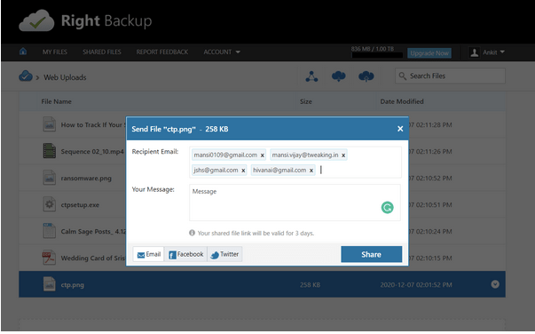Click the storage usage bar
Viewport: 535px width, 334px height.
coord(377,55)
